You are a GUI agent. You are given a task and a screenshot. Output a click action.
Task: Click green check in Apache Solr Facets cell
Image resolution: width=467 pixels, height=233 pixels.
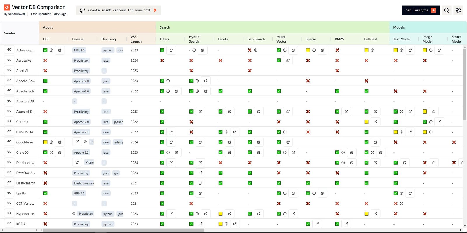pyautogui.click(x=220, y=91)
